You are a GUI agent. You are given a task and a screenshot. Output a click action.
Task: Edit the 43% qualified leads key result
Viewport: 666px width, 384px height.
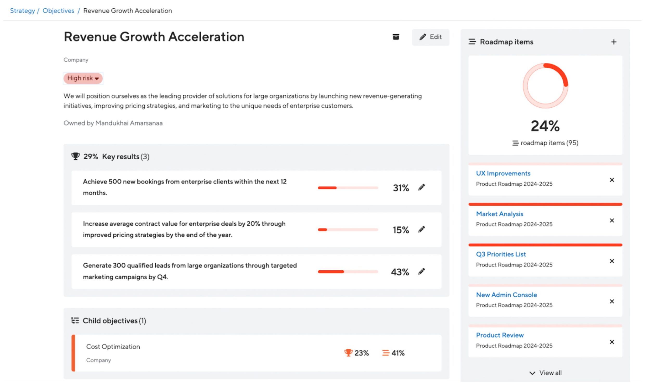[x=421, y=271]
